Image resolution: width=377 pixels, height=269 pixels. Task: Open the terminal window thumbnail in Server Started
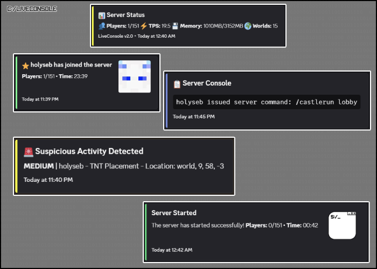[x=342, y=225]
